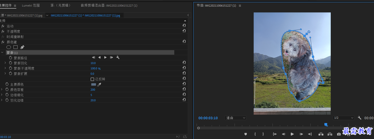
Task: Expand the 蒙版羽化 property
Action: pos(5,63)
